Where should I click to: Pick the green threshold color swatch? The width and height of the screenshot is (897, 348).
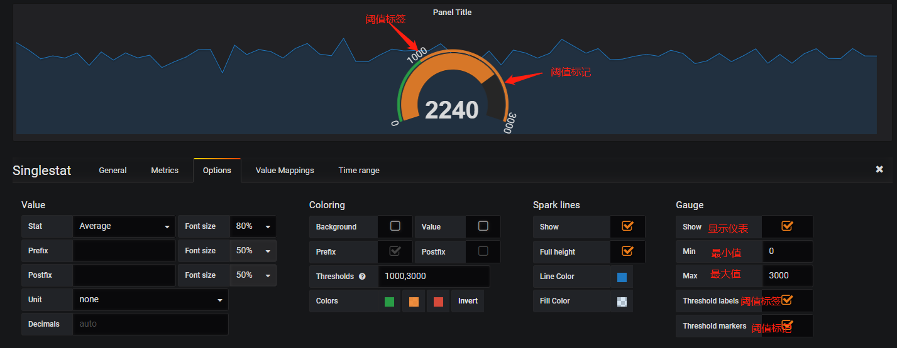[389, 302]
